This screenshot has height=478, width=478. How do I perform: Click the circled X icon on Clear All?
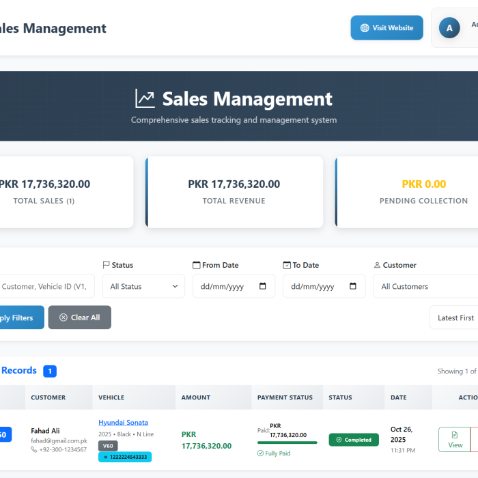(64, 318)
